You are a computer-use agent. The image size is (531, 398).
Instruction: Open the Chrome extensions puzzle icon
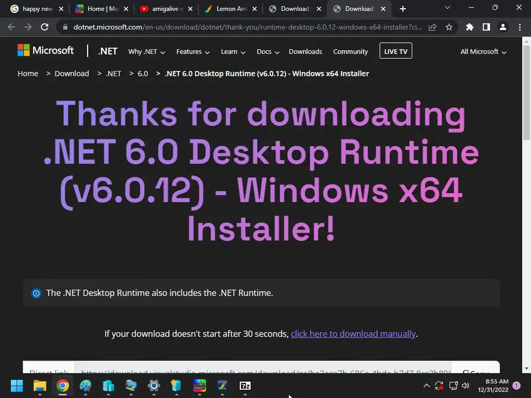tap(469, 27)
